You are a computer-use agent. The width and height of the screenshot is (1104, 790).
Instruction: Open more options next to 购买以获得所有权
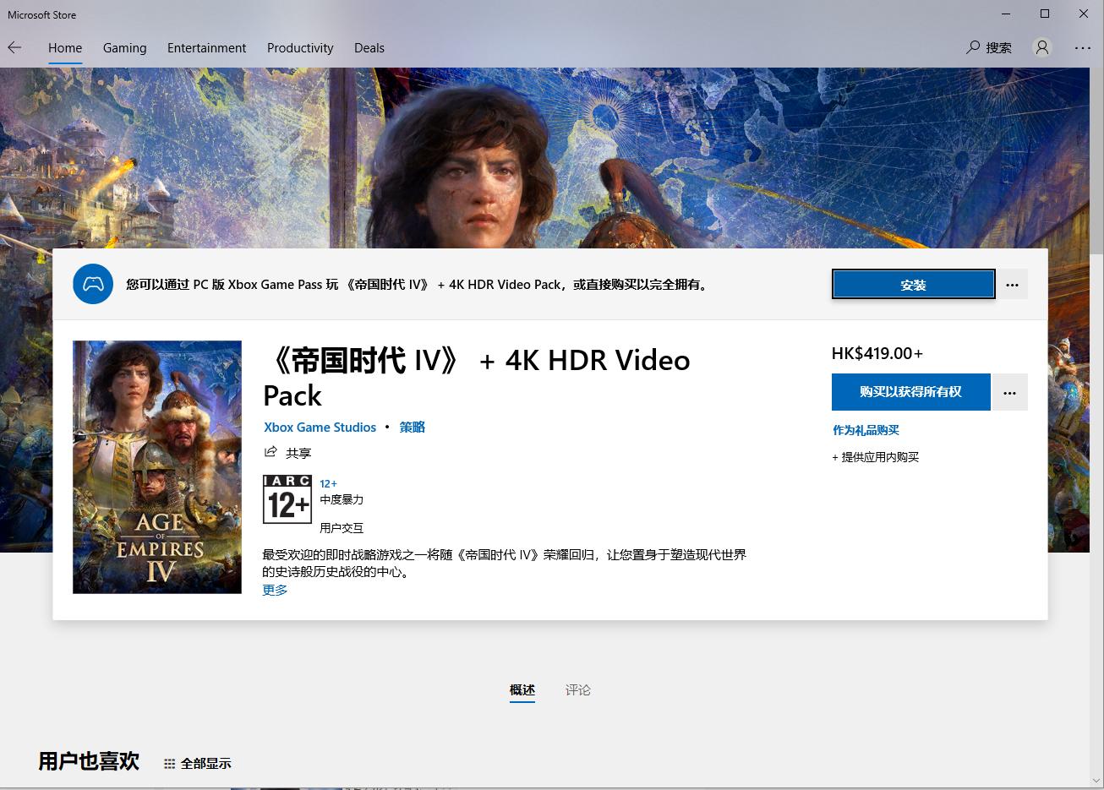(x=1010, y=392)
